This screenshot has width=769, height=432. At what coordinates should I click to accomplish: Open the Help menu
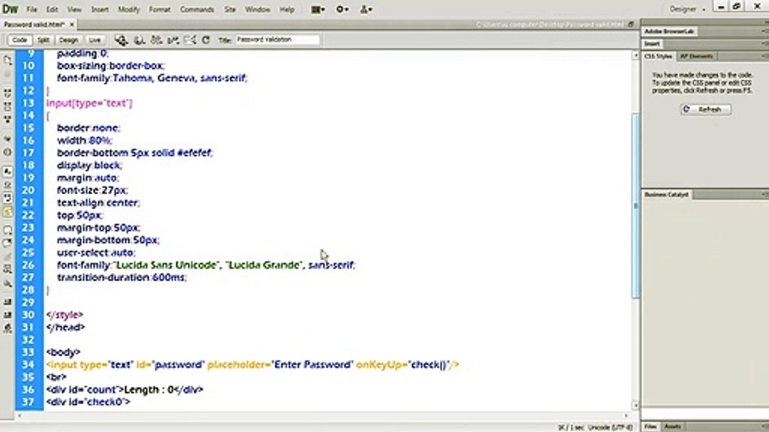click(287, 10)
